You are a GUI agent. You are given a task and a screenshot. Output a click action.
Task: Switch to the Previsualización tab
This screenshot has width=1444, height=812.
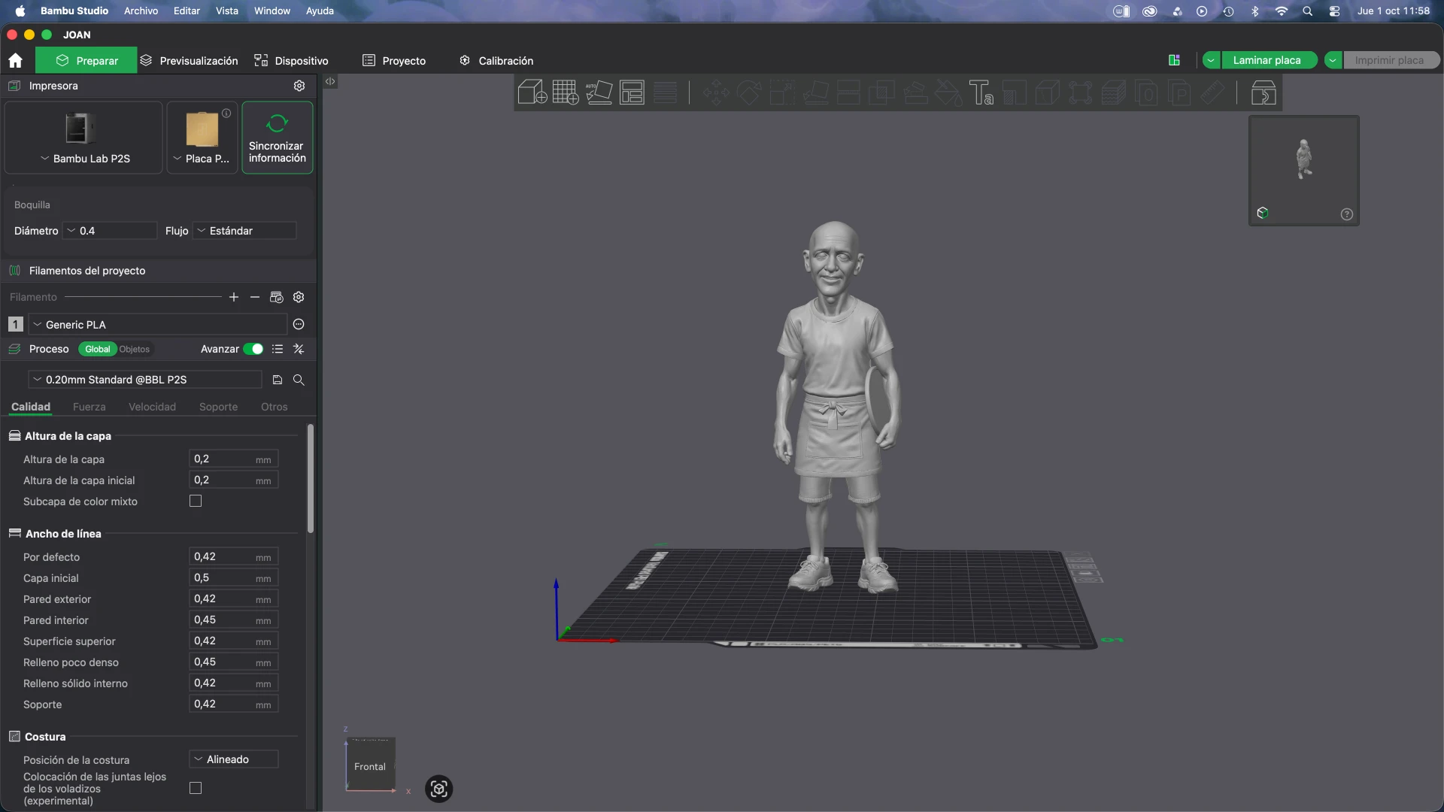(189, 60)
